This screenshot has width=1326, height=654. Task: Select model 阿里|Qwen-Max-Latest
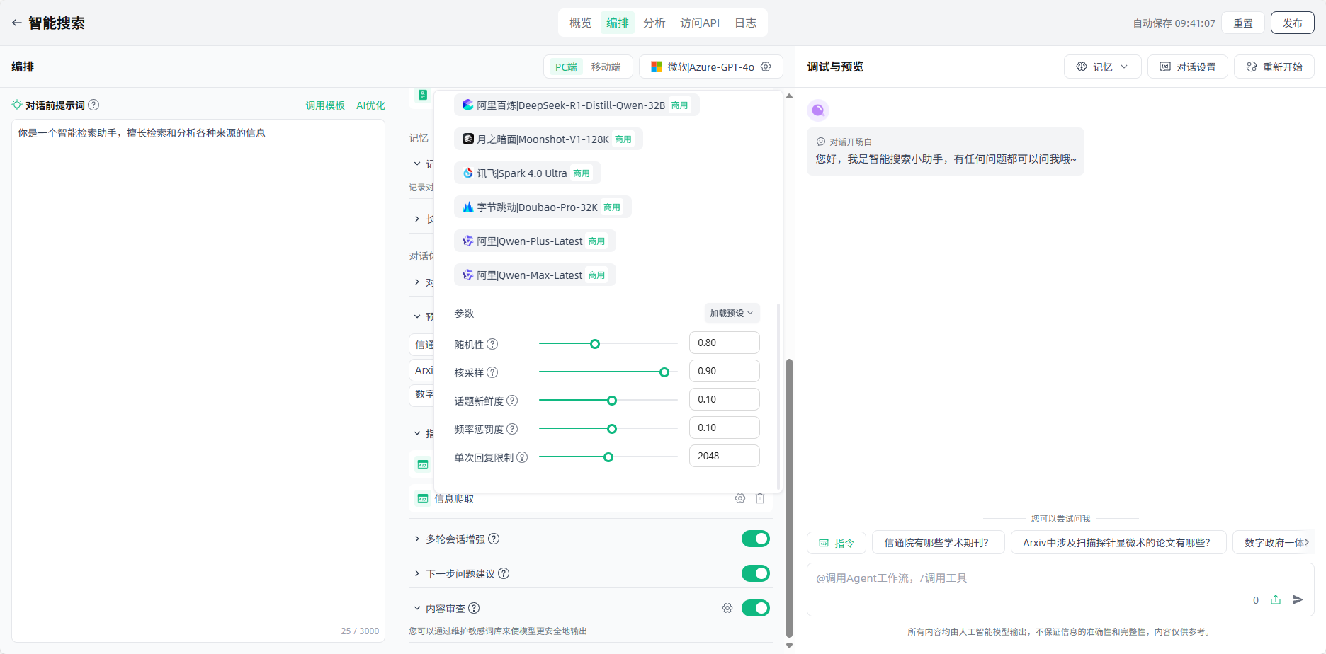pos(535,275)
